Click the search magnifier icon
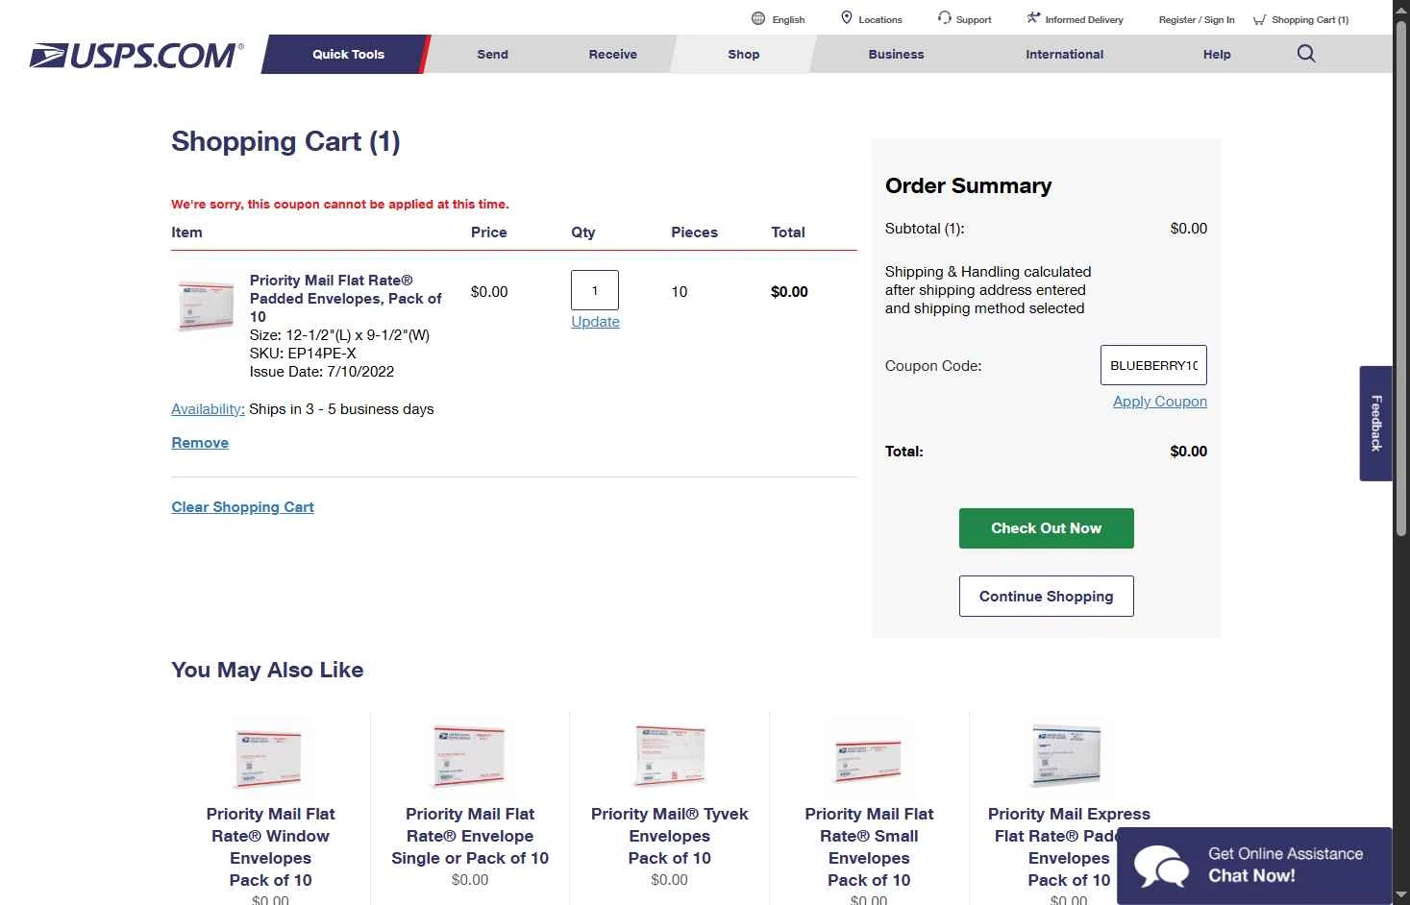1410x905 pixels. point(1305,54)
